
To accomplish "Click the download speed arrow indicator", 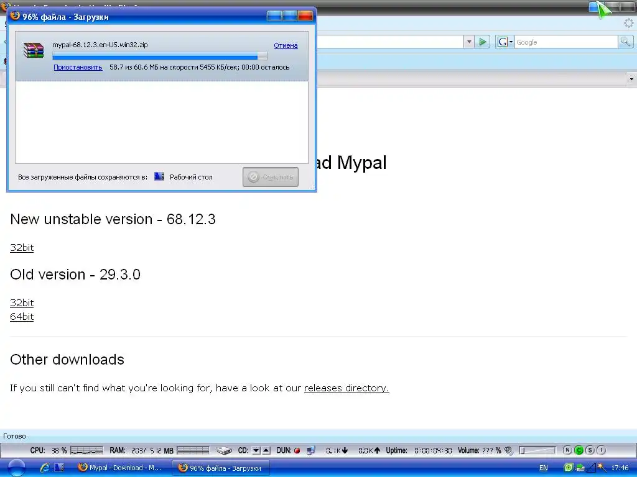I will (345, 451).
